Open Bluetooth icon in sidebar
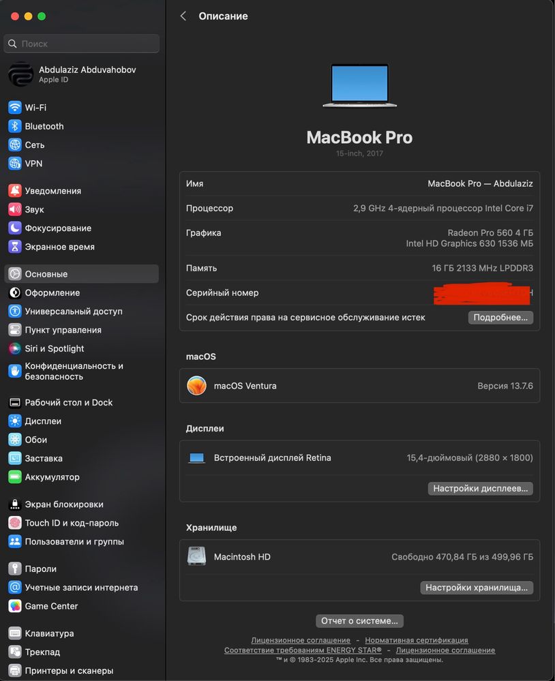The width and height of the screenshot is (555, 681). 15,126
